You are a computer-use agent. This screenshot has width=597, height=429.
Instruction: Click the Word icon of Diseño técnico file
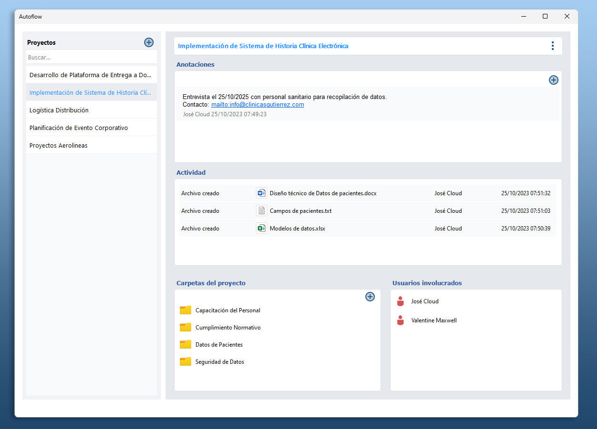coord(261,193)
